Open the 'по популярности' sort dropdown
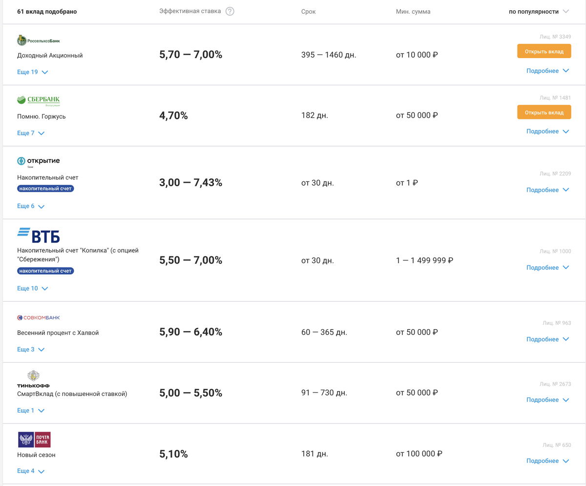The width and height of the screenshot is (586, 486). coord(539,12)
